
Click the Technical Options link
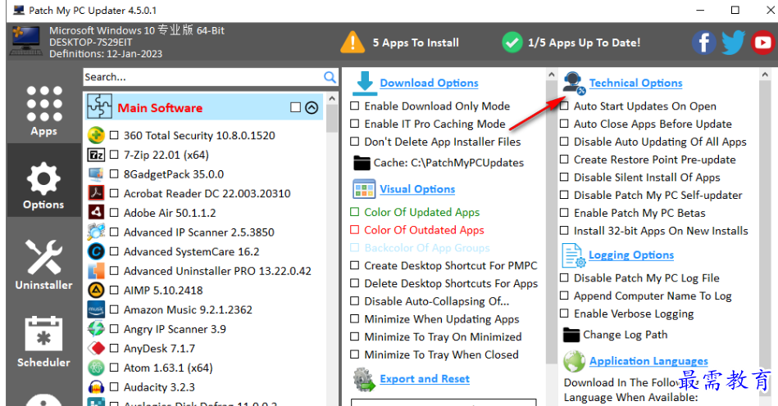pos(635,83)
